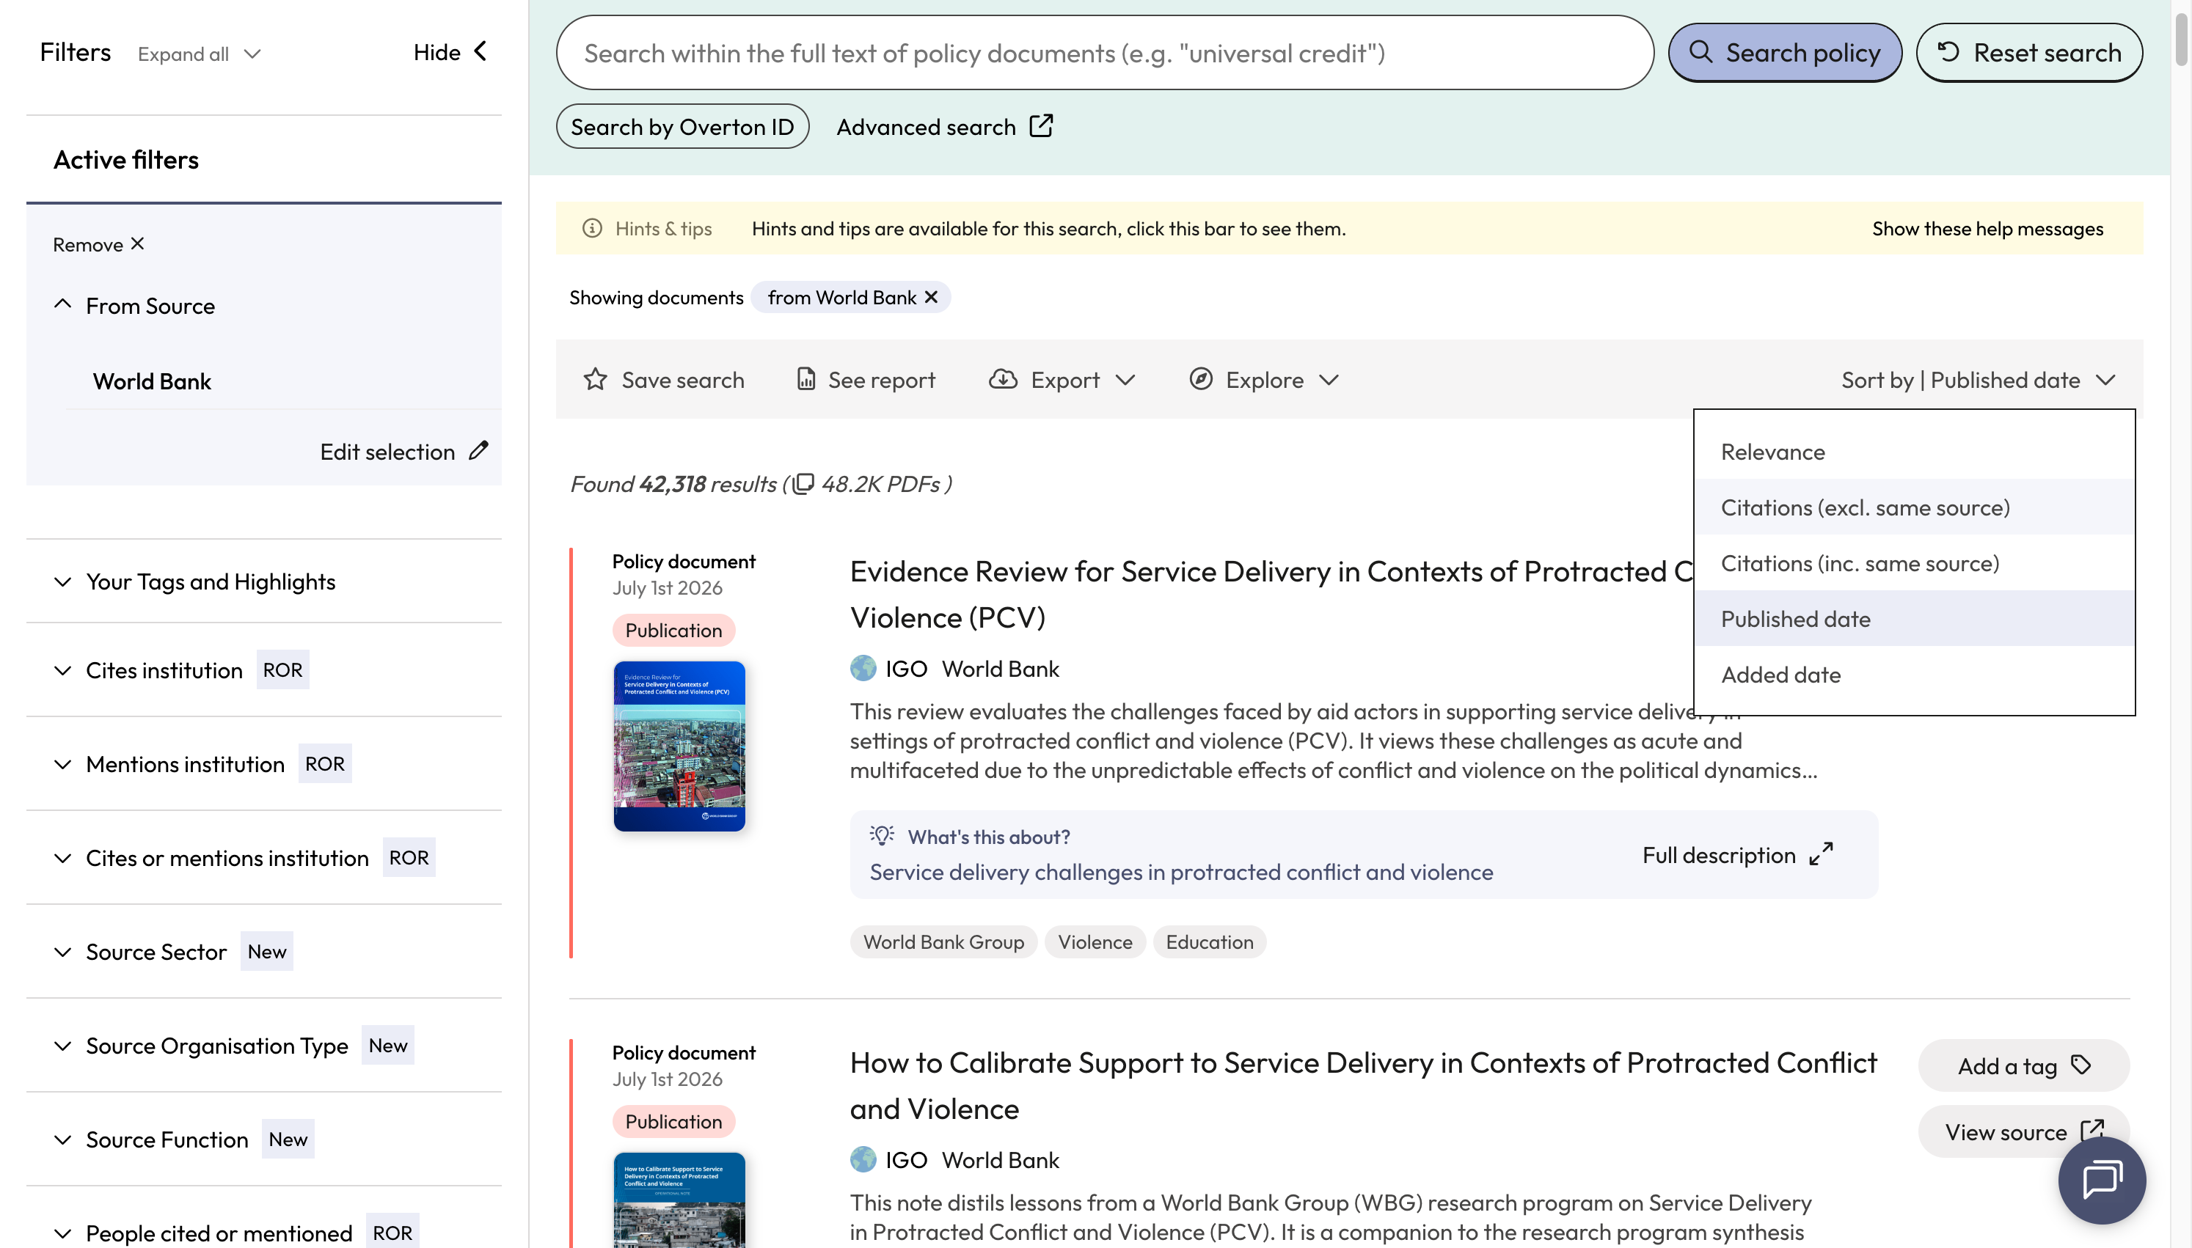Viewport: 2192px width, 1248px height.
Task: Click the Reset search undo arrow icon
Action: [x=1948, y=52]
